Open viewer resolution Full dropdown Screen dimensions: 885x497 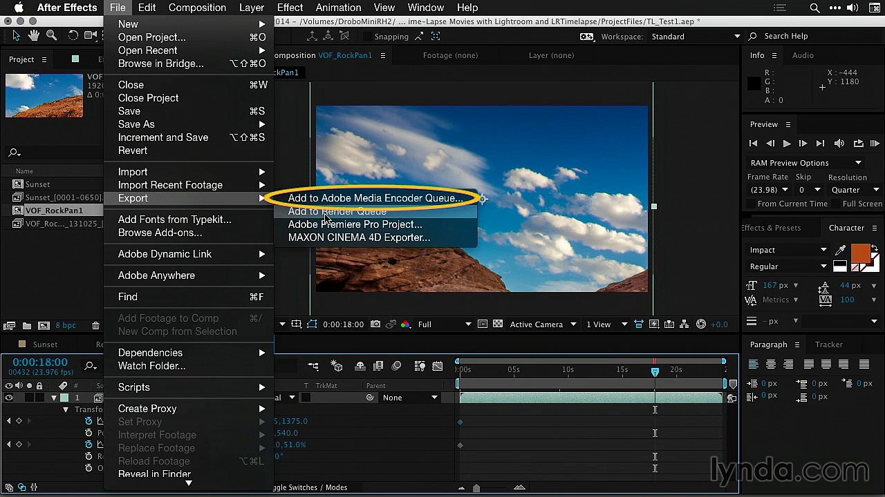click(x=445, y=324)
